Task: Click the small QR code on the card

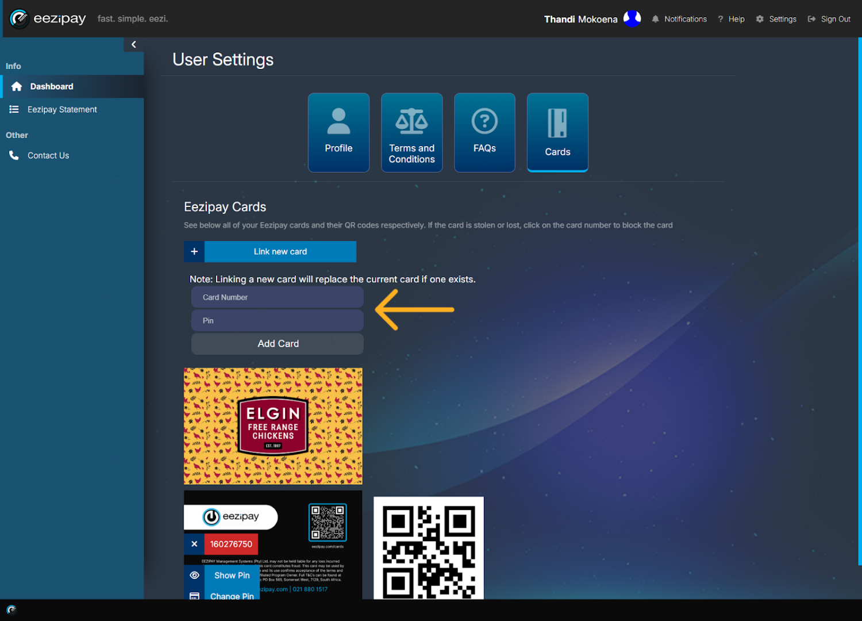Action: point(328,523)
